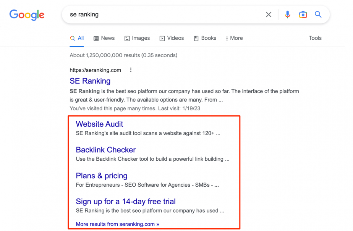Clear the query using the X icon
The width and height of the screenshot is (353, 231).
269,14
